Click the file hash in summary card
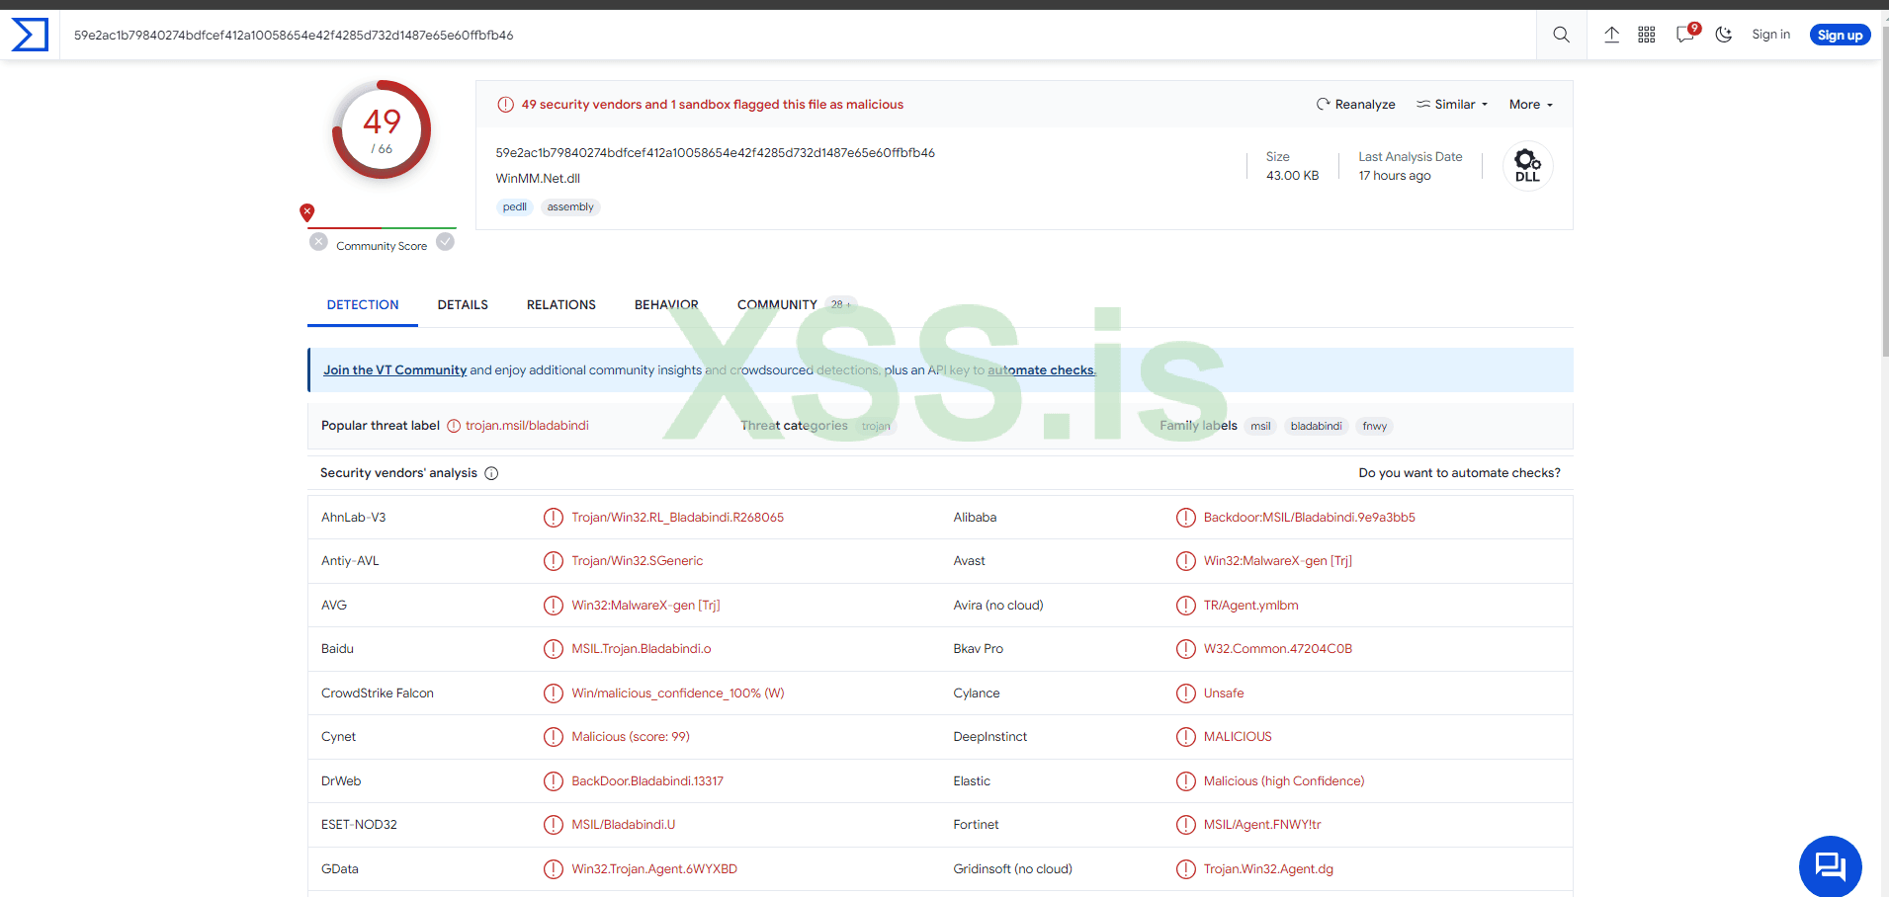Viewport: 1889px width, 897px height. [x=715, y=153]
